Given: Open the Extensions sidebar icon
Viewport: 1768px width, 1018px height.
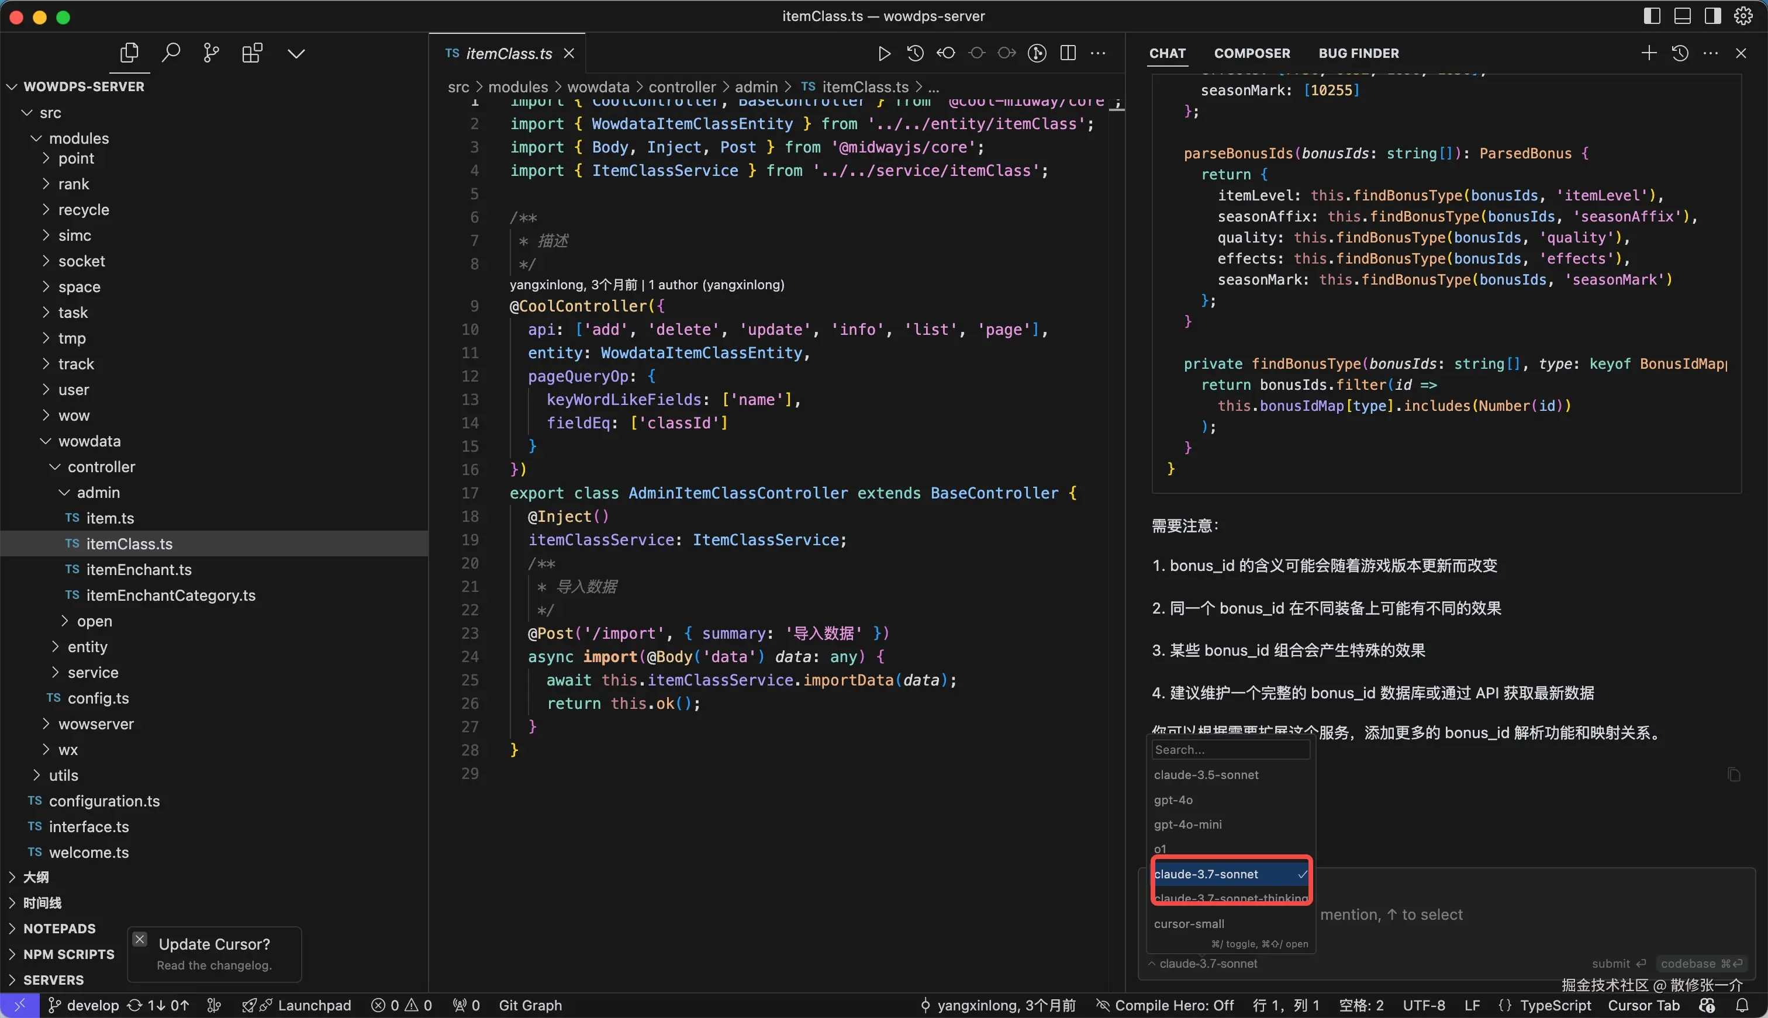Looking at the screenshot, I should [x=252, y=53].
